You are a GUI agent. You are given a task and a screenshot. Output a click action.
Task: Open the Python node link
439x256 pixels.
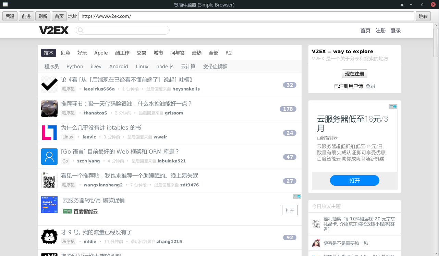click(75, 66)
